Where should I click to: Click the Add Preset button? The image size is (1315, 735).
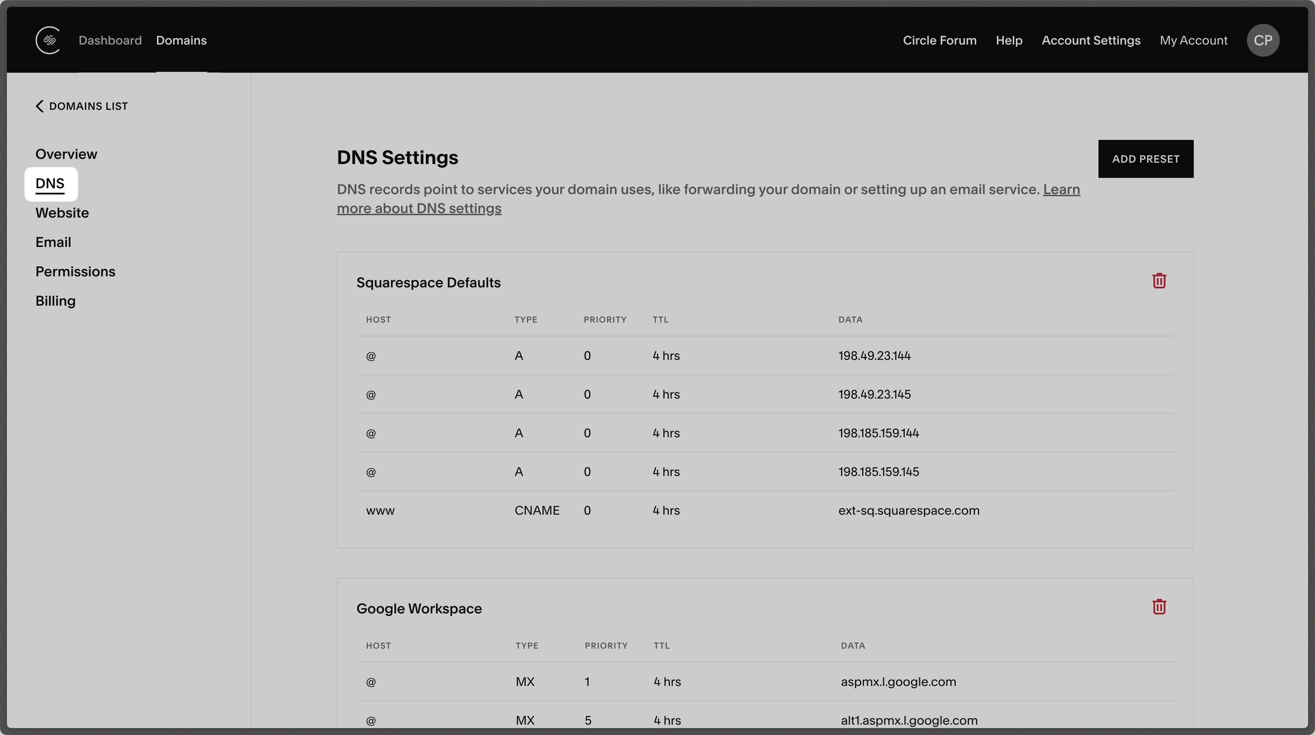click(x=1145, y=159)
